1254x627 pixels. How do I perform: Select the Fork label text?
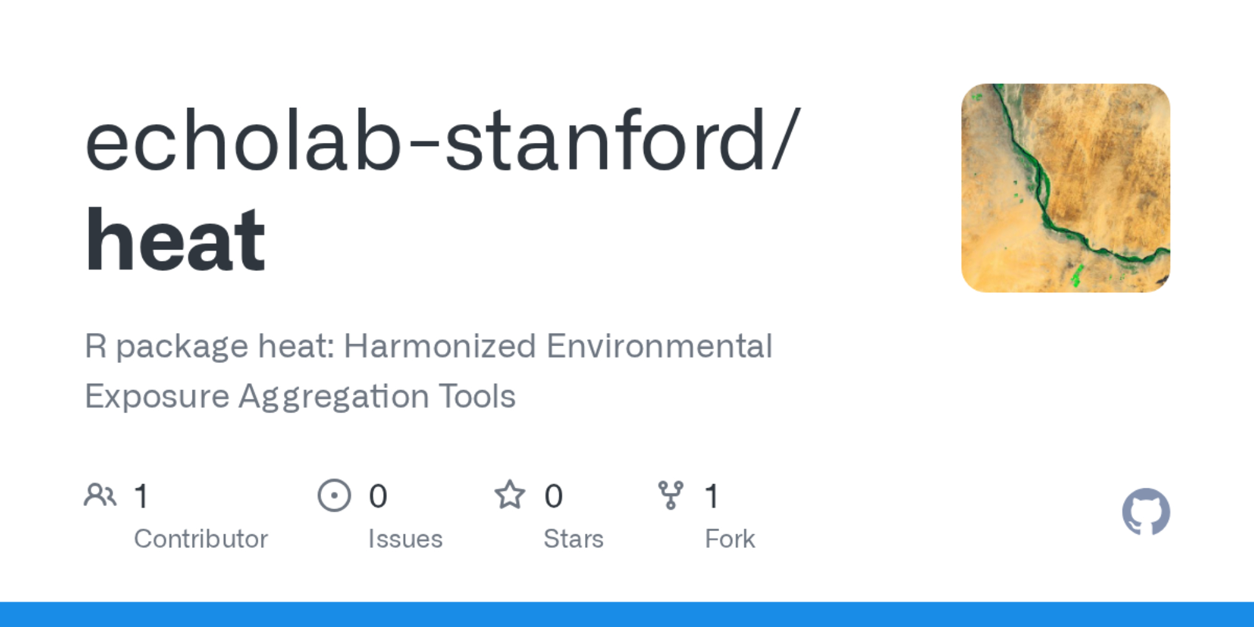pos(730,539)
